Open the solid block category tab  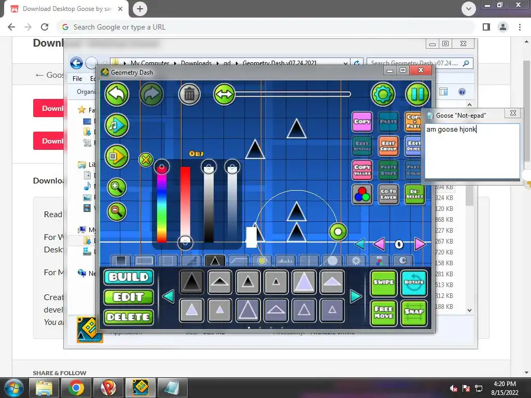pos(121,261)
